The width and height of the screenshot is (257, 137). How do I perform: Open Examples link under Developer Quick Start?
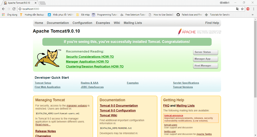coord(133,83)
